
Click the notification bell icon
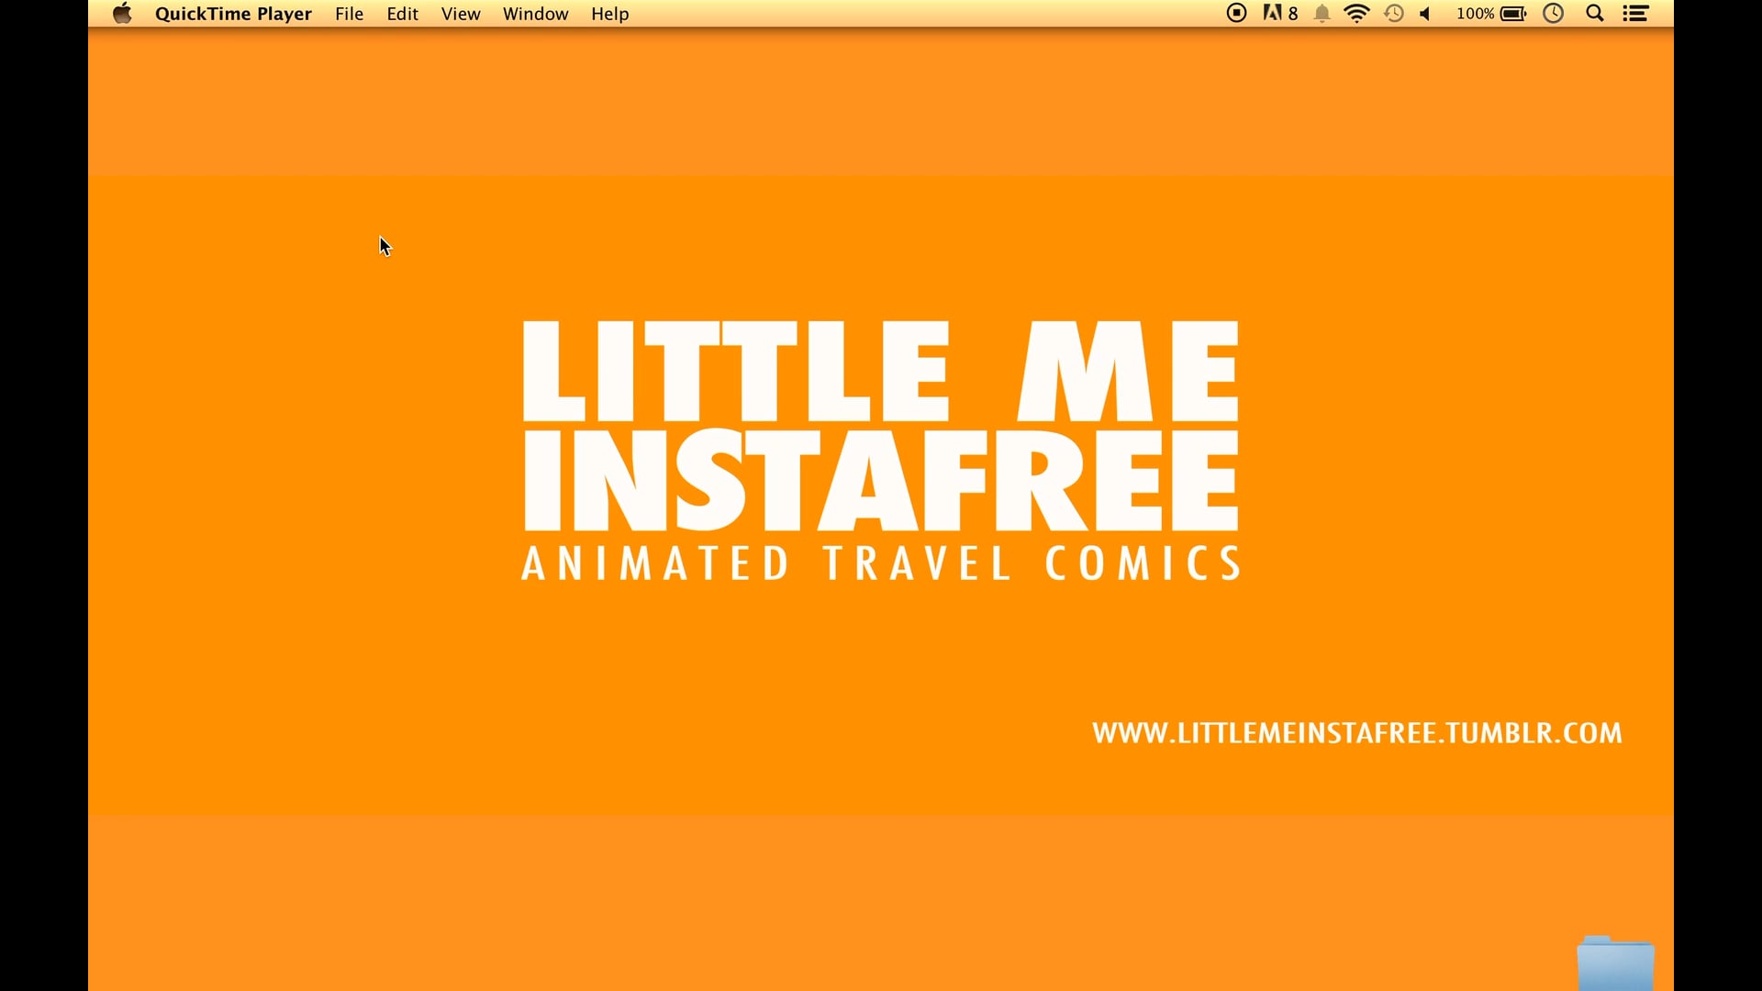point(1321,14)
